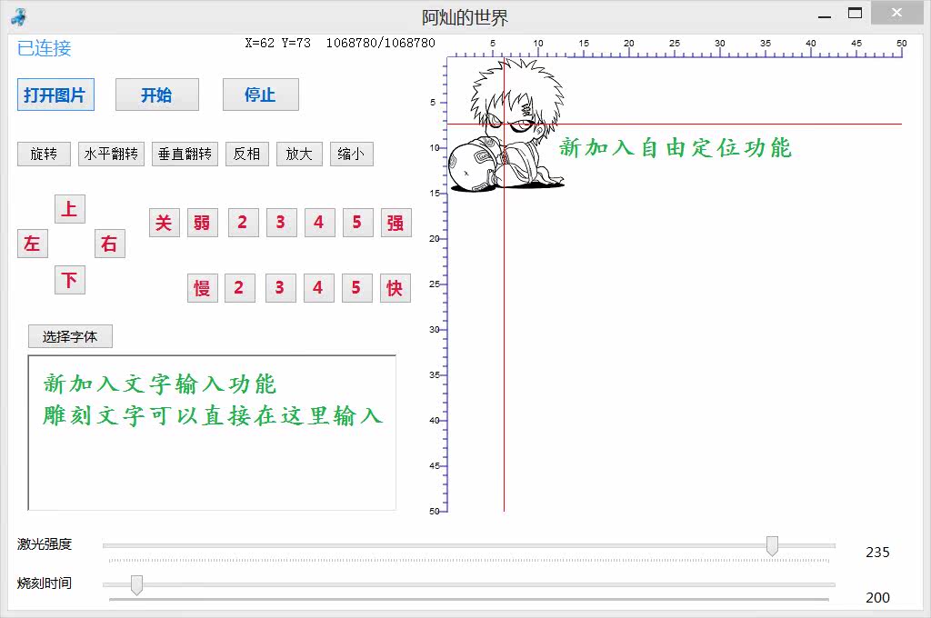Click the 激光强度 laser intensity slider handle
The image size is (931, 618).
tap(772, 545)
